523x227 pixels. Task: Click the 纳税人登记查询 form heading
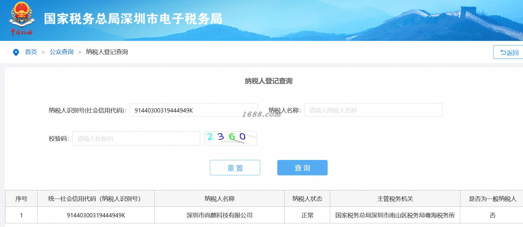pyautogui.click(x=268, y=81)
